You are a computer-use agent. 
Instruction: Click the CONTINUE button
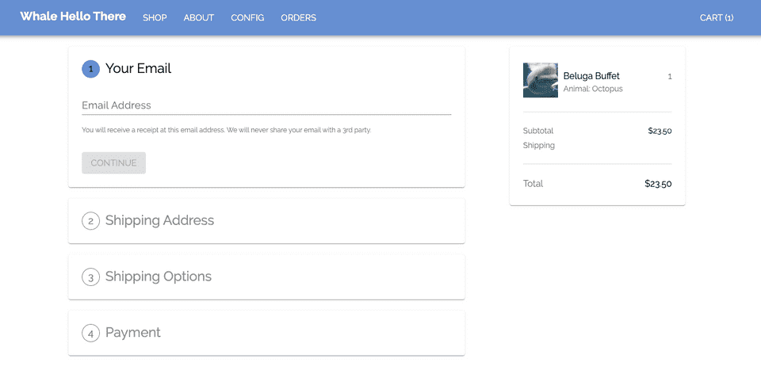[113, 163]
